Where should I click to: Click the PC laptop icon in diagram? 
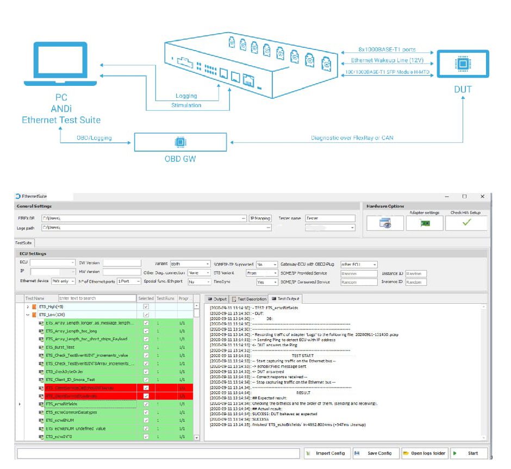coord(60,64)
